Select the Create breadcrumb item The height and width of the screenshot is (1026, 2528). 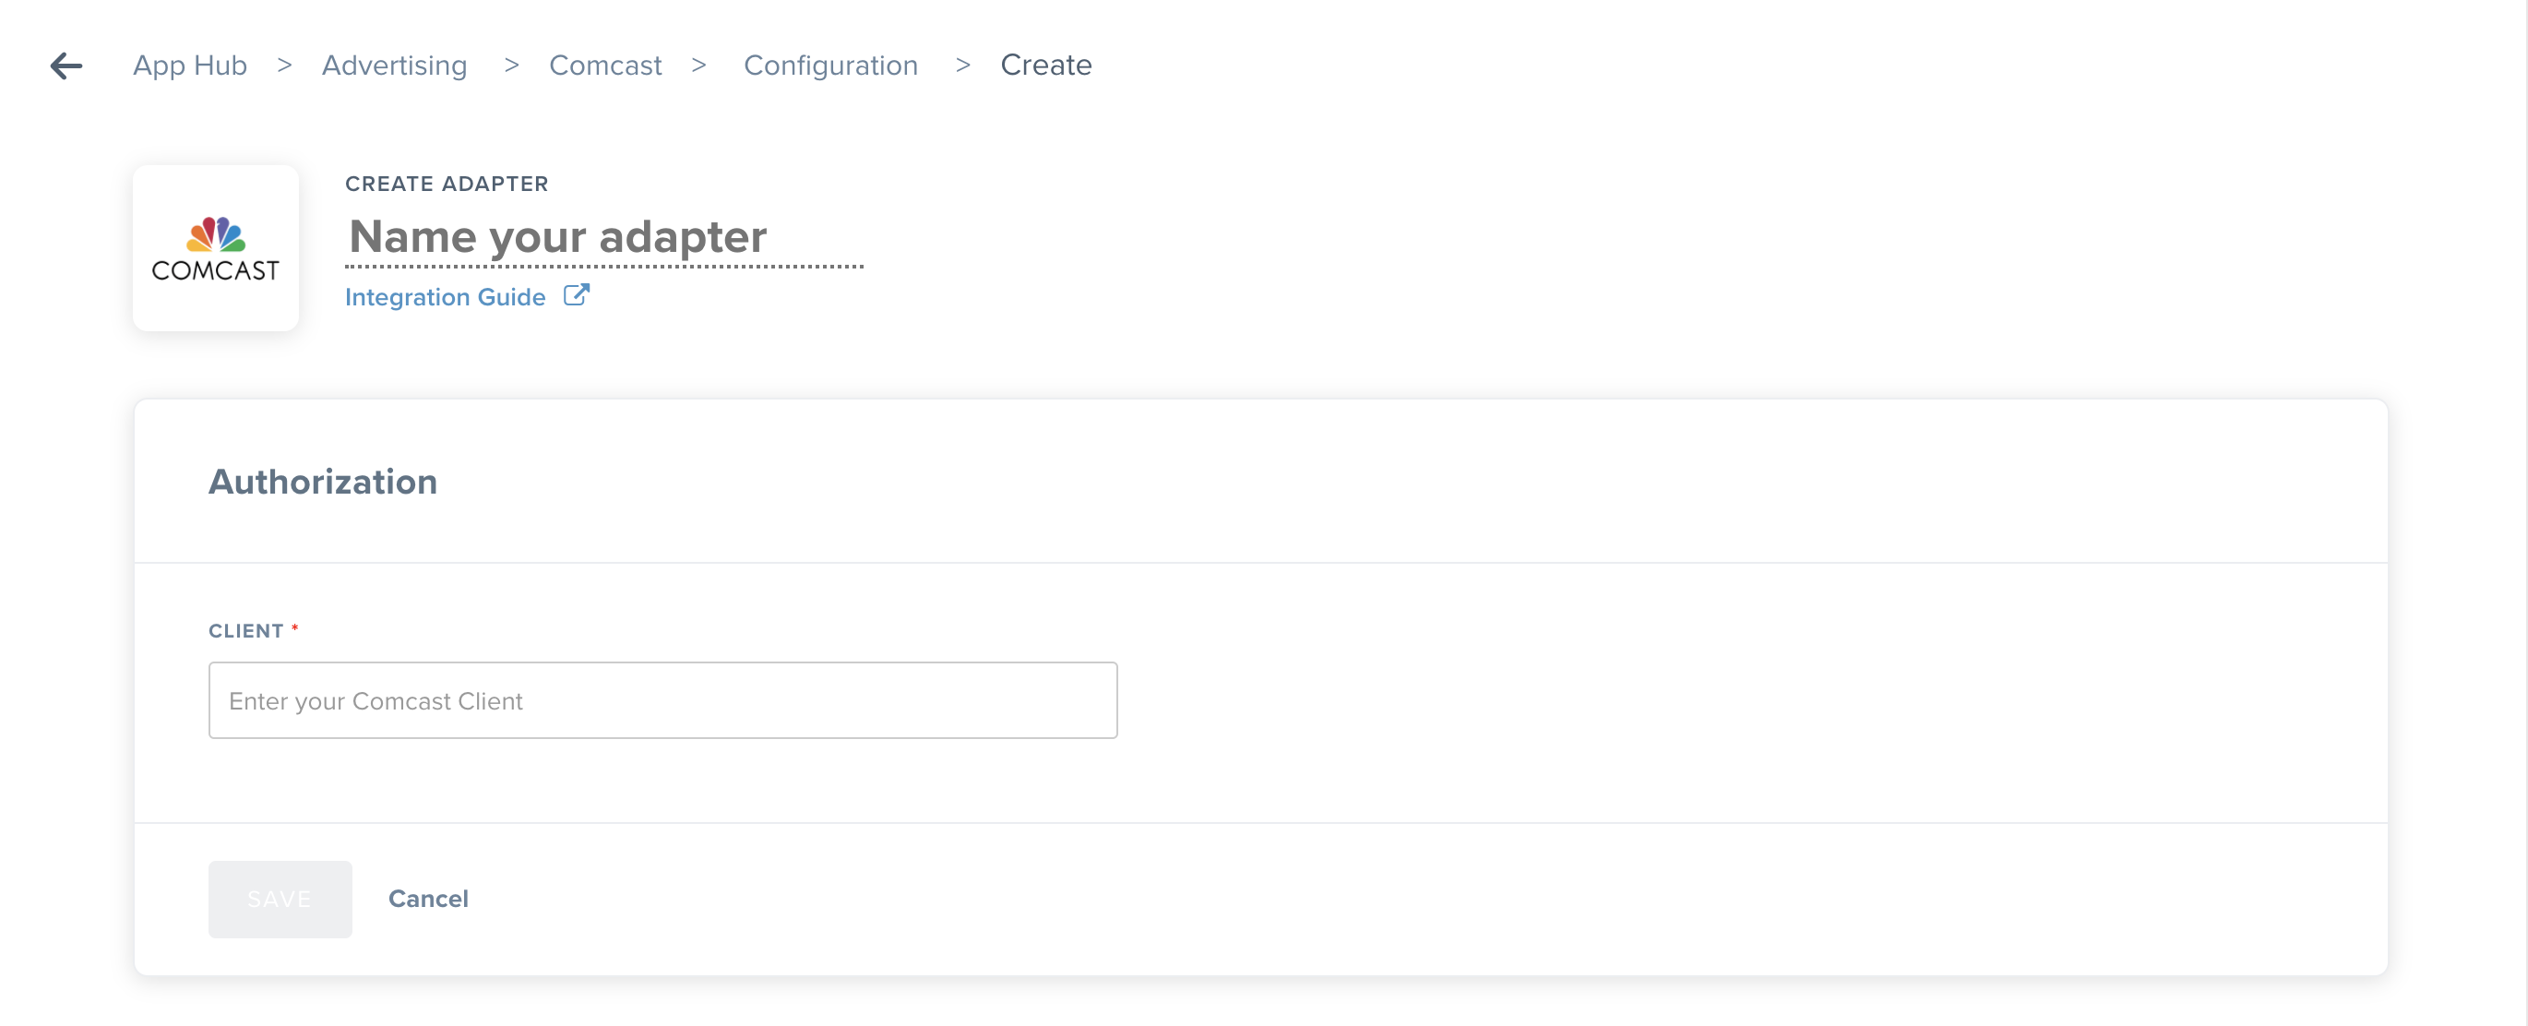coord(1046,65)
